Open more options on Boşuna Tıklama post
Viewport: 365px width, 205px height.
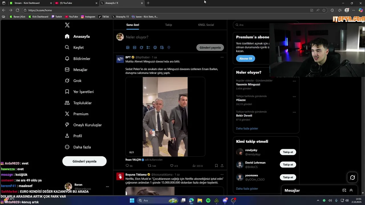click(222, 175)
